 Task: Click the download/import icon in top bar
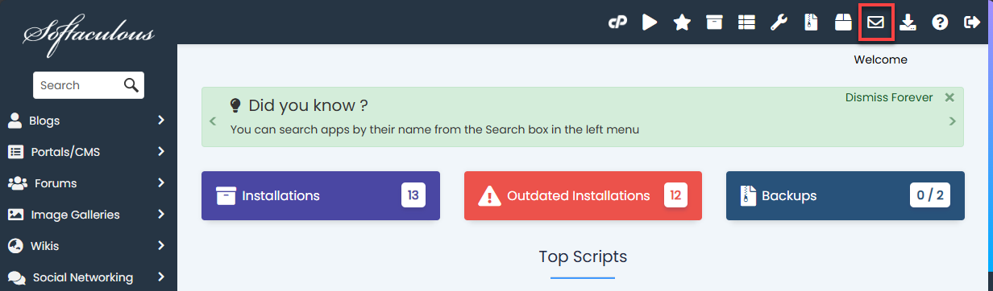click(908, 23)
